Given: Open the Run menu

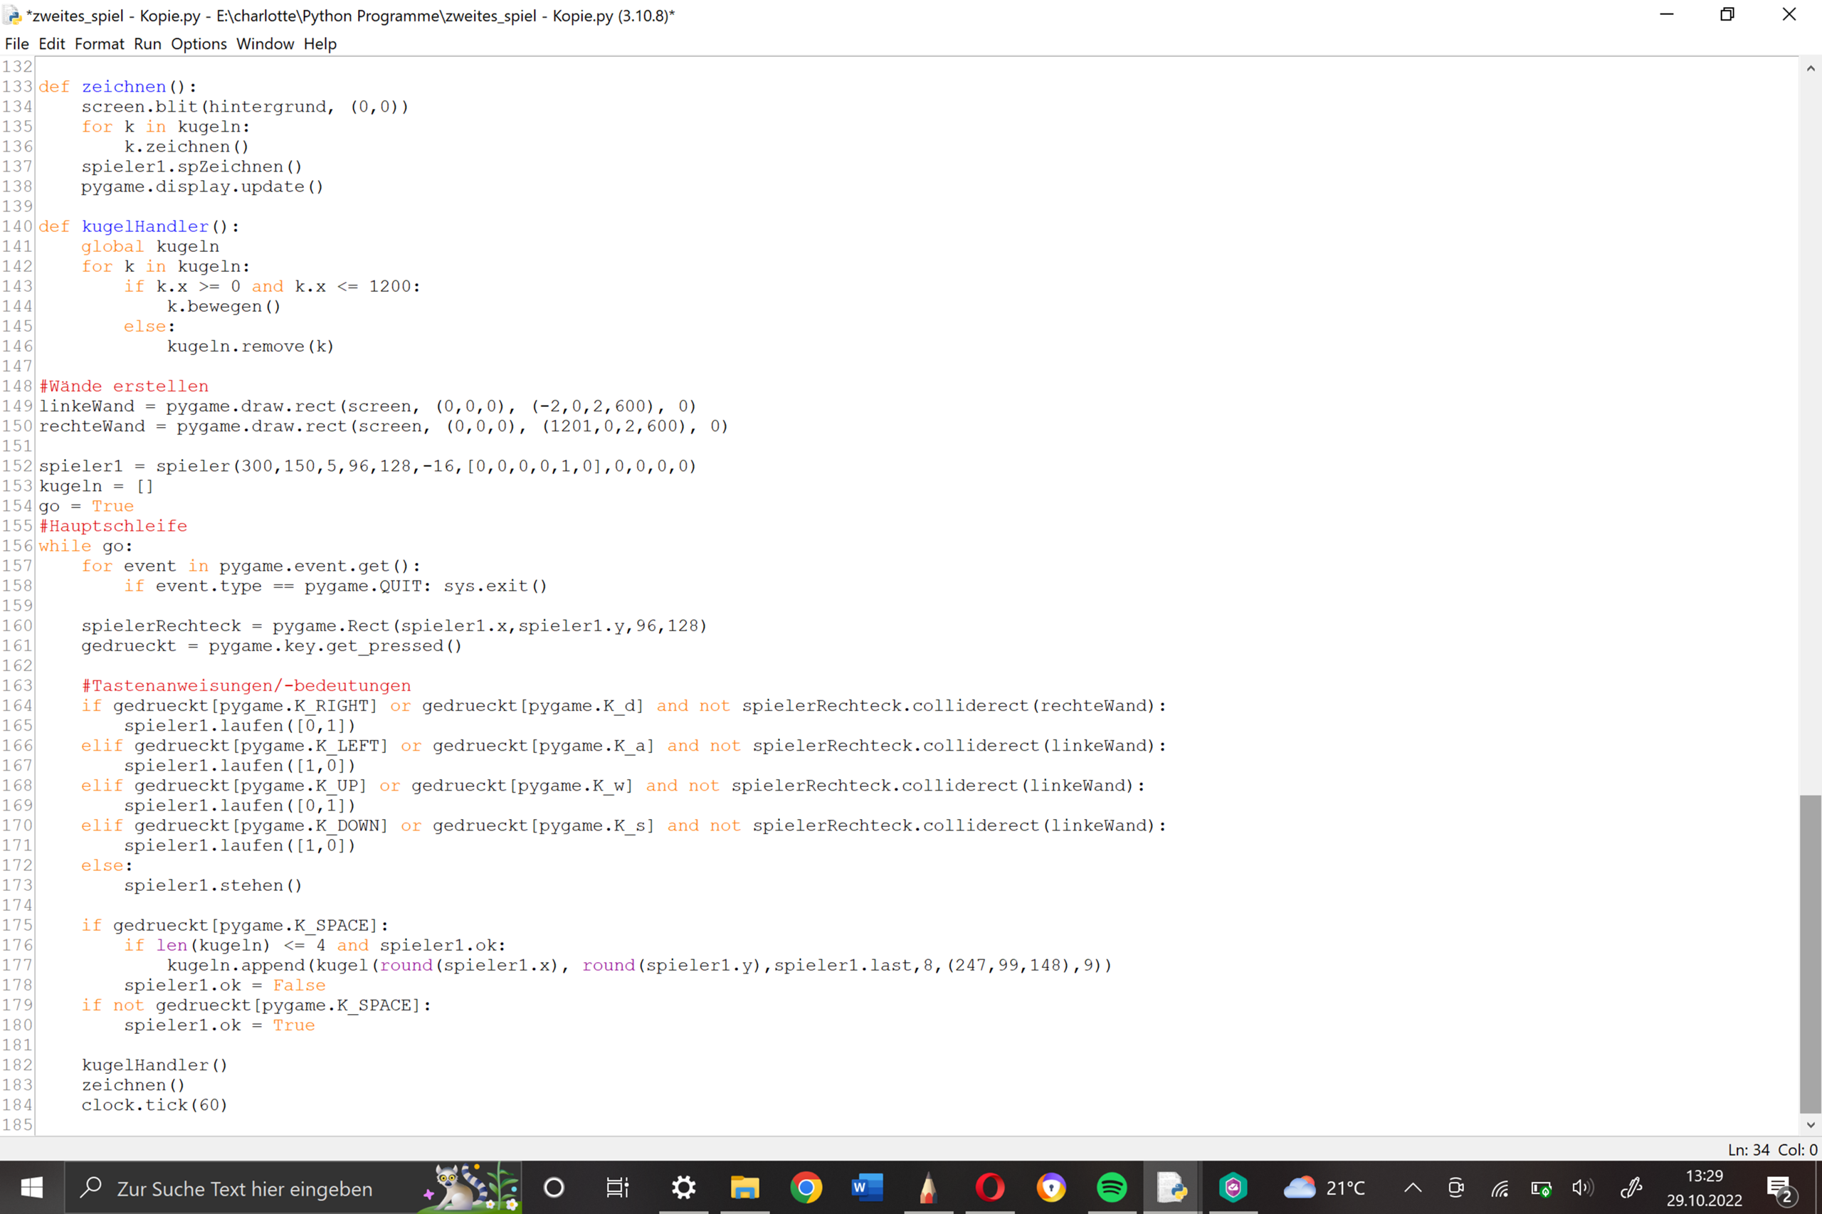Looking at the screenshot, I should [x=147, y=43].
